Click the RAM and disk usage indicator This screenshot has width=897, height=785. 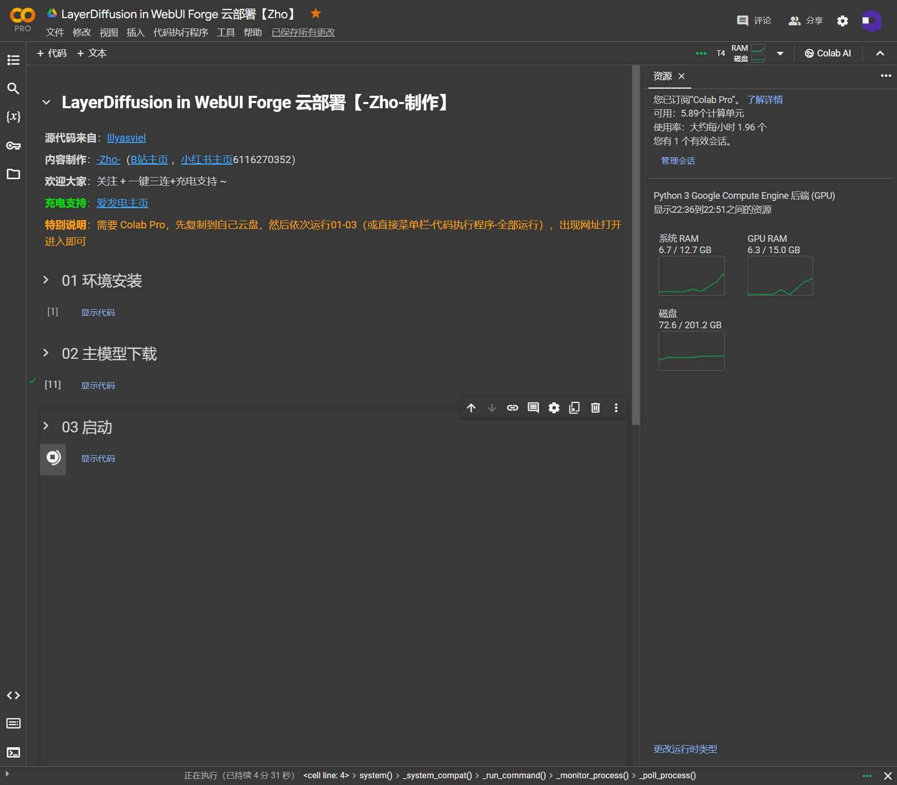pos(748,53)
